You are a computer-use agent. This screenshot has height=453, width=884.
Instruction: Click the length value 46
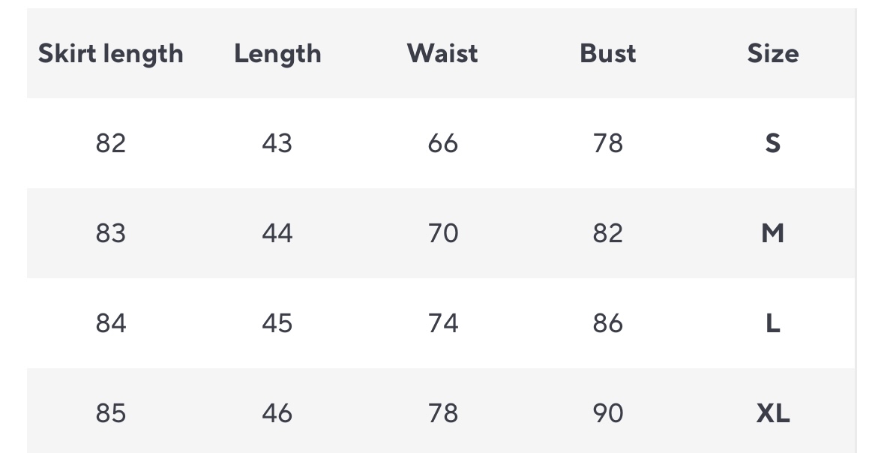point(277,413)
